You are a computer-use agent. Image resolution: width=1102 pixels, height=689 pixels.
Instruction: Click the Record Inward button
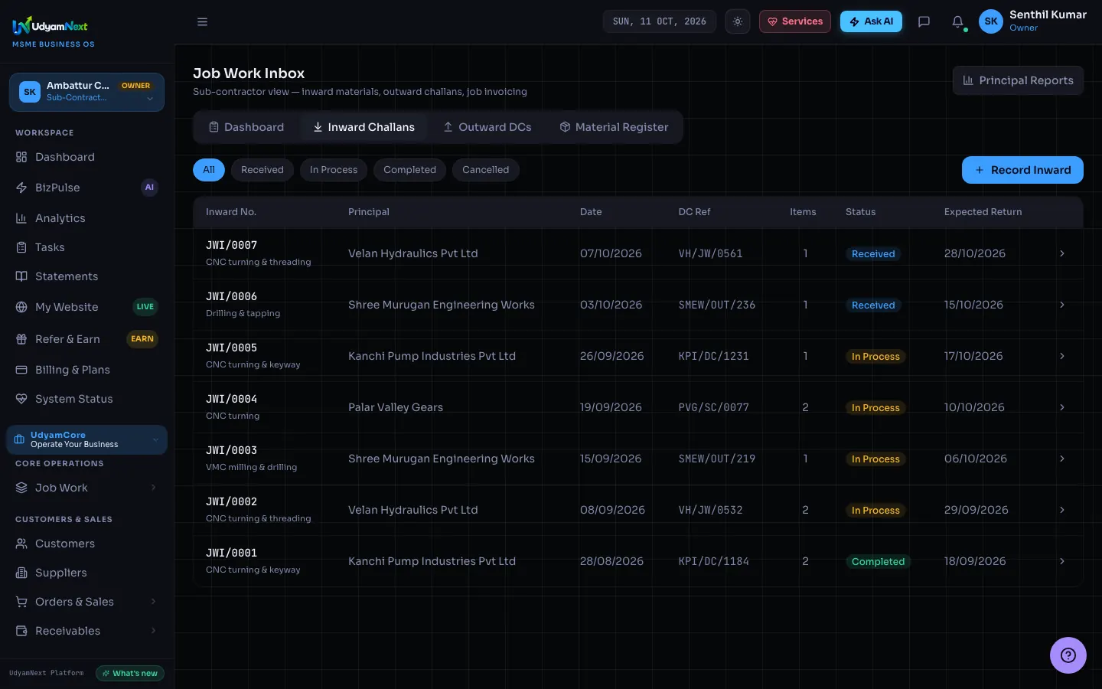coord(1022,170)
